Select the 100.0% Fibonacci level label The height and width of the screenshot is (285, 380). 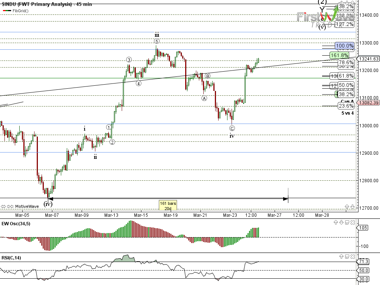point(344,46)
